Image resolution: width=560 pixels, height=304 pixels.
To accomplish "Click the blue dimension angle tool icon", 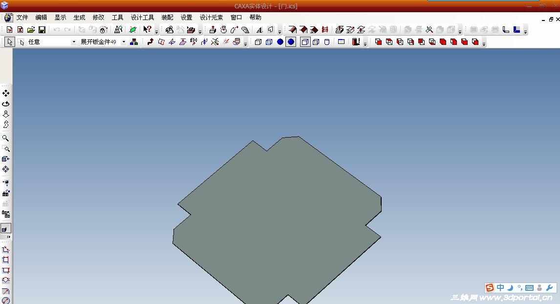I will (x=6, y=250).
